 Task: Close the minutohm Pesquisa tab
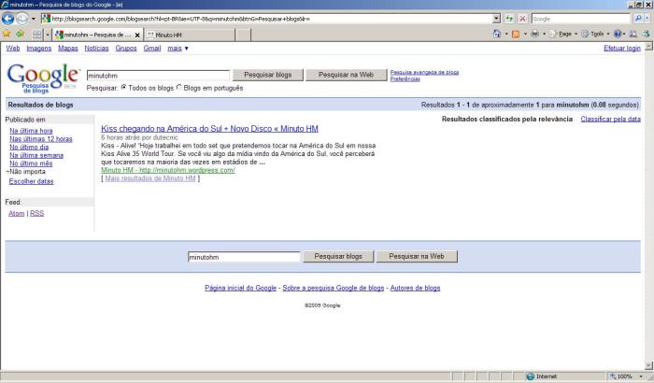pos(137,35)
